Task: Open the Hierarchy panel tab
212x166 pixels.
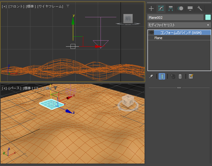Action: point(171,8)
